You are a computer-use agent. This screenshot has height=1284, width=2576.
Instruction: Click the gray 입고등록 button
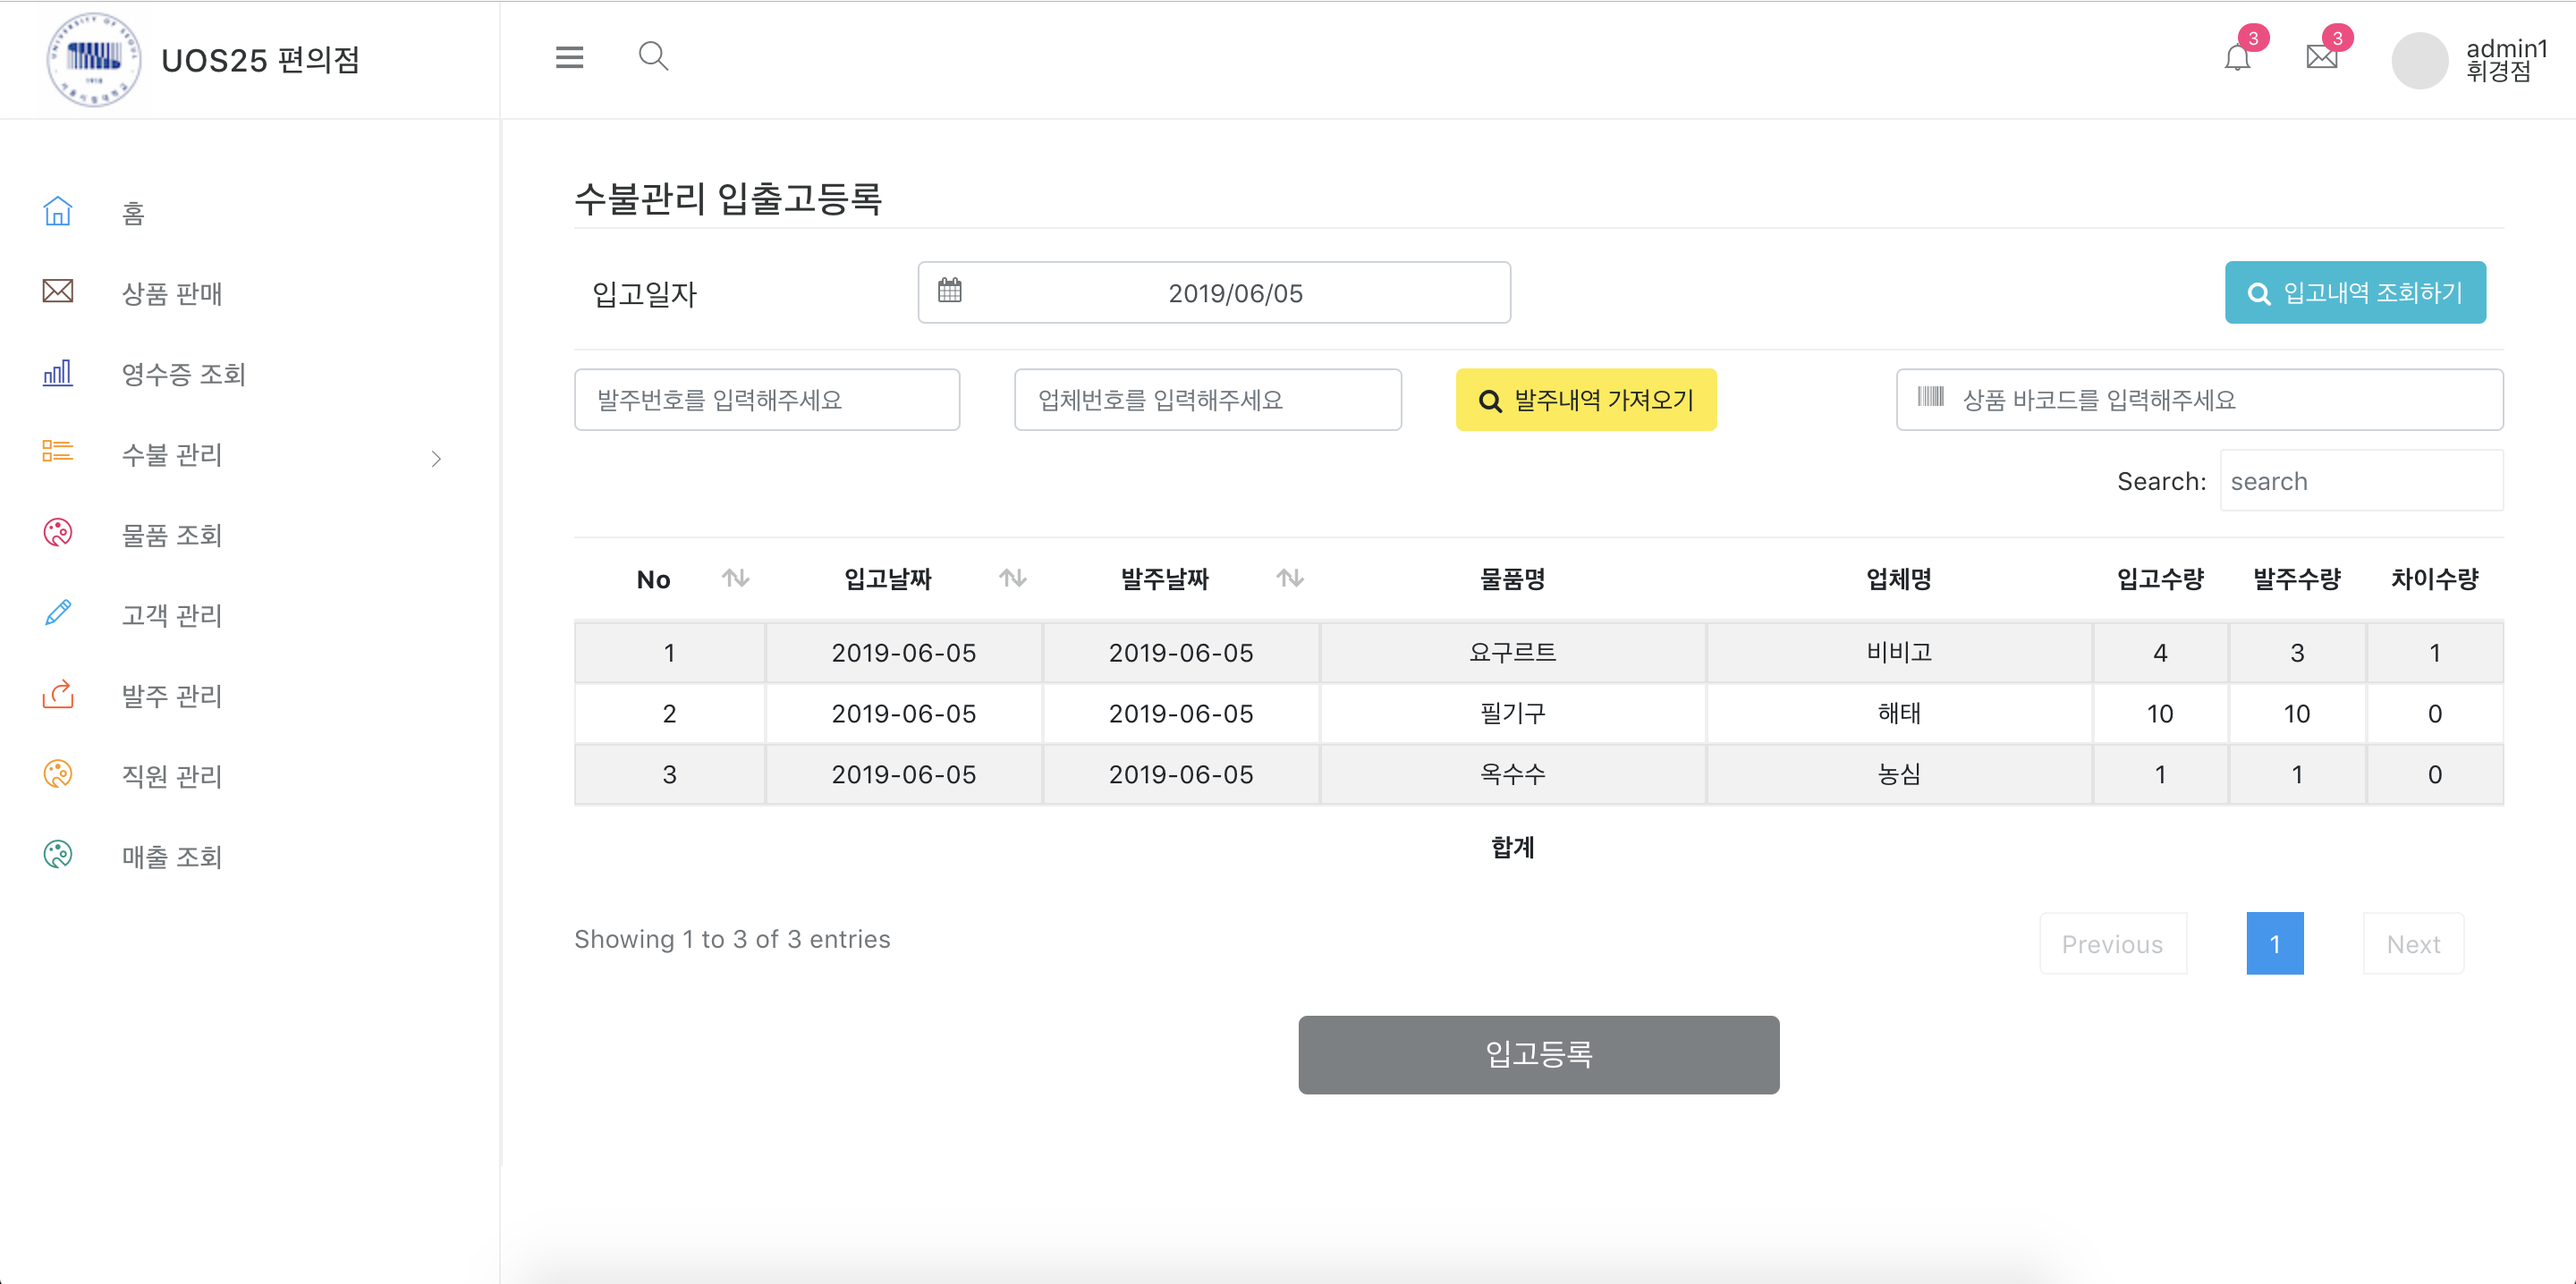click(1537, 1054)
